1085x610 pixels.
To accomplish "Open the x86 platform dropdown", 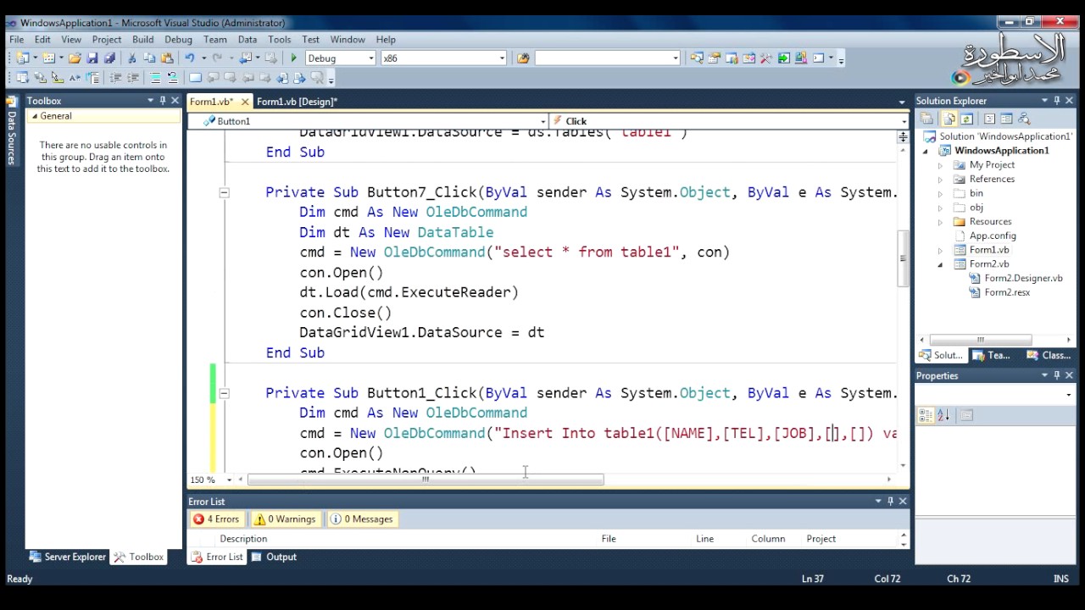I will pyautogui.click(x=502, y=58).
